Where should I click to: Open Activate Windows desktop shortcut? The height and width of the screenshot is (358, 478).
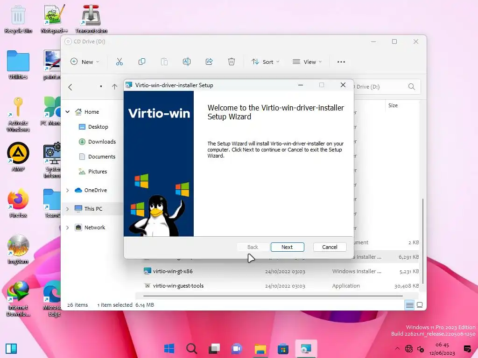tap(18, 115)
